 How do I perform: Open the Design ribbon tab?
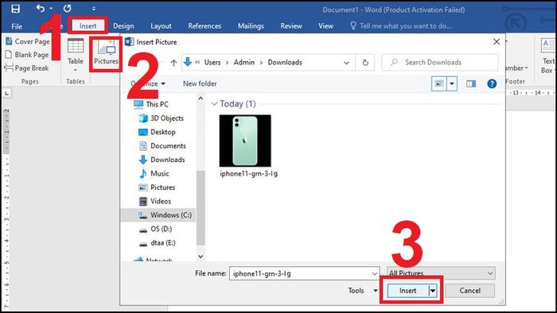123,26
